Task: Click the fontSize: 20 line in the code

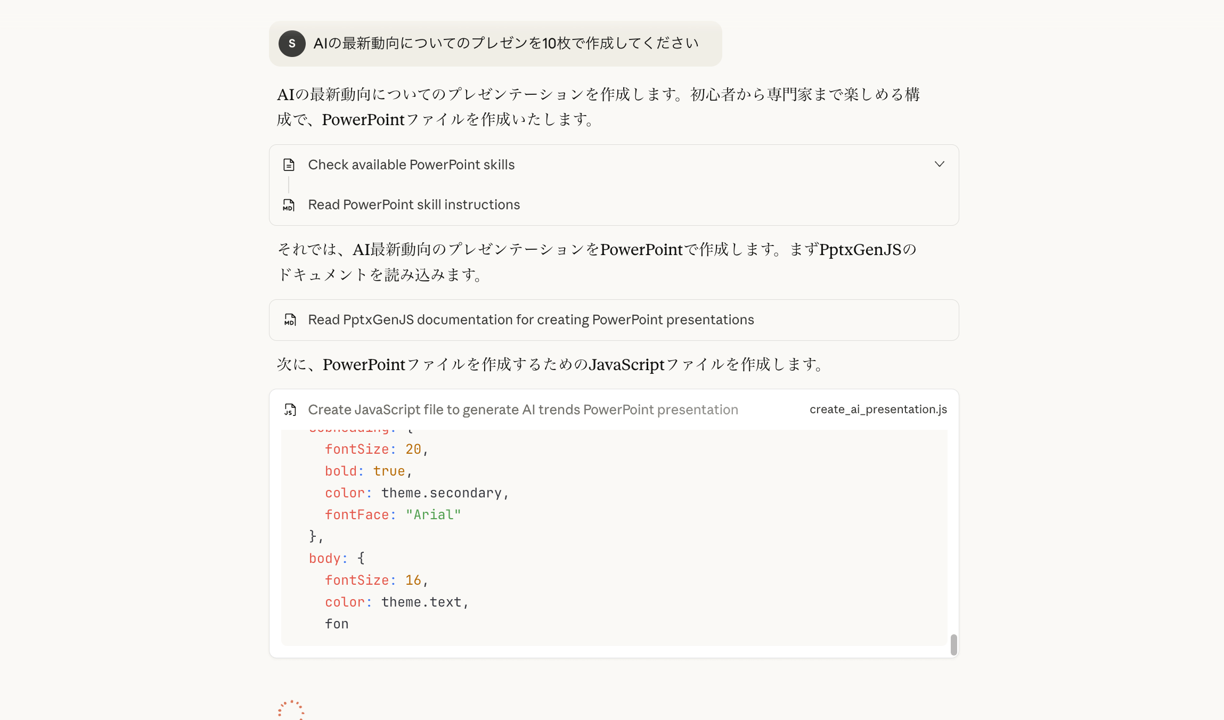Action: point(376,449)
